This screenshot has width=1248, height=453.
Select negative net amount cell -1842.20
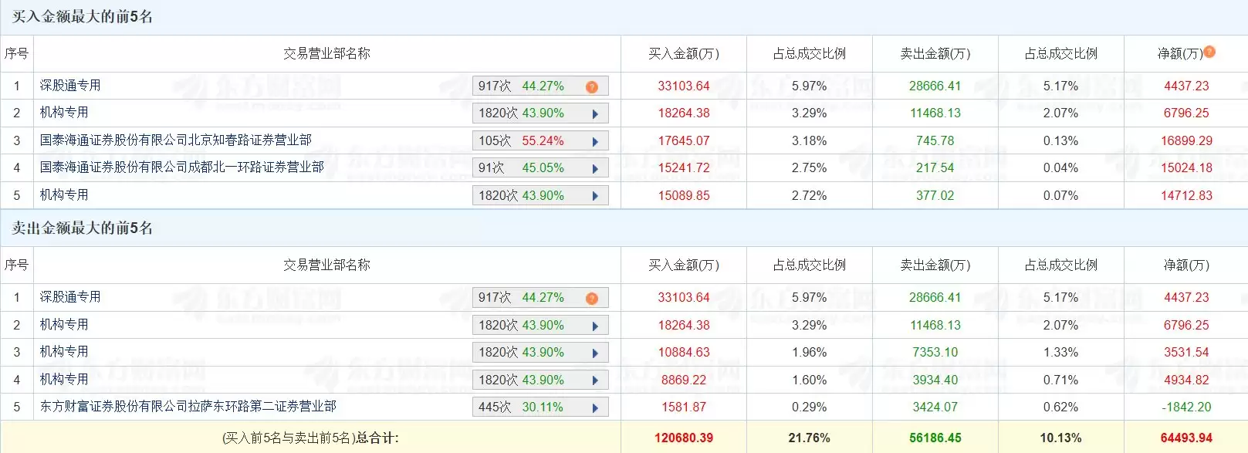pyautogui.click(x=1186, y=407)
